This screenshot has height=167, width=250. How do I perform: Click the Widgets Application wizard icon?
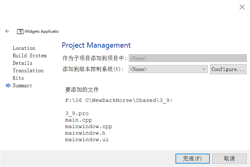(x=20, y=31)
